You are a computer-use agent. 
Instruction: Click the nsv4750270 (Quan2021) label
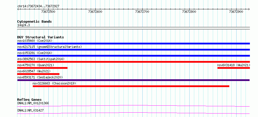tap(36, 65)
